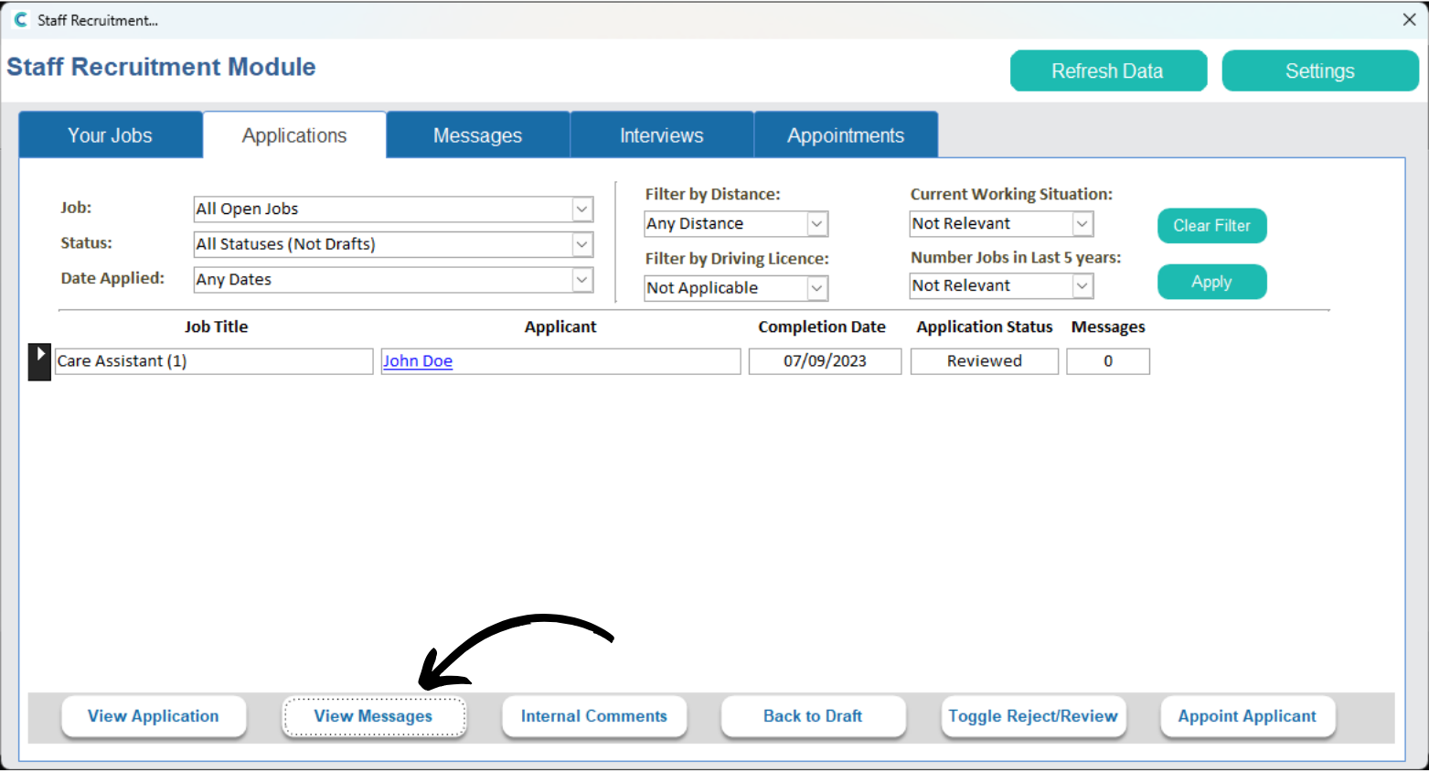Switch to the Appointments tab
Screen dimensions: 1429x772
846,135
